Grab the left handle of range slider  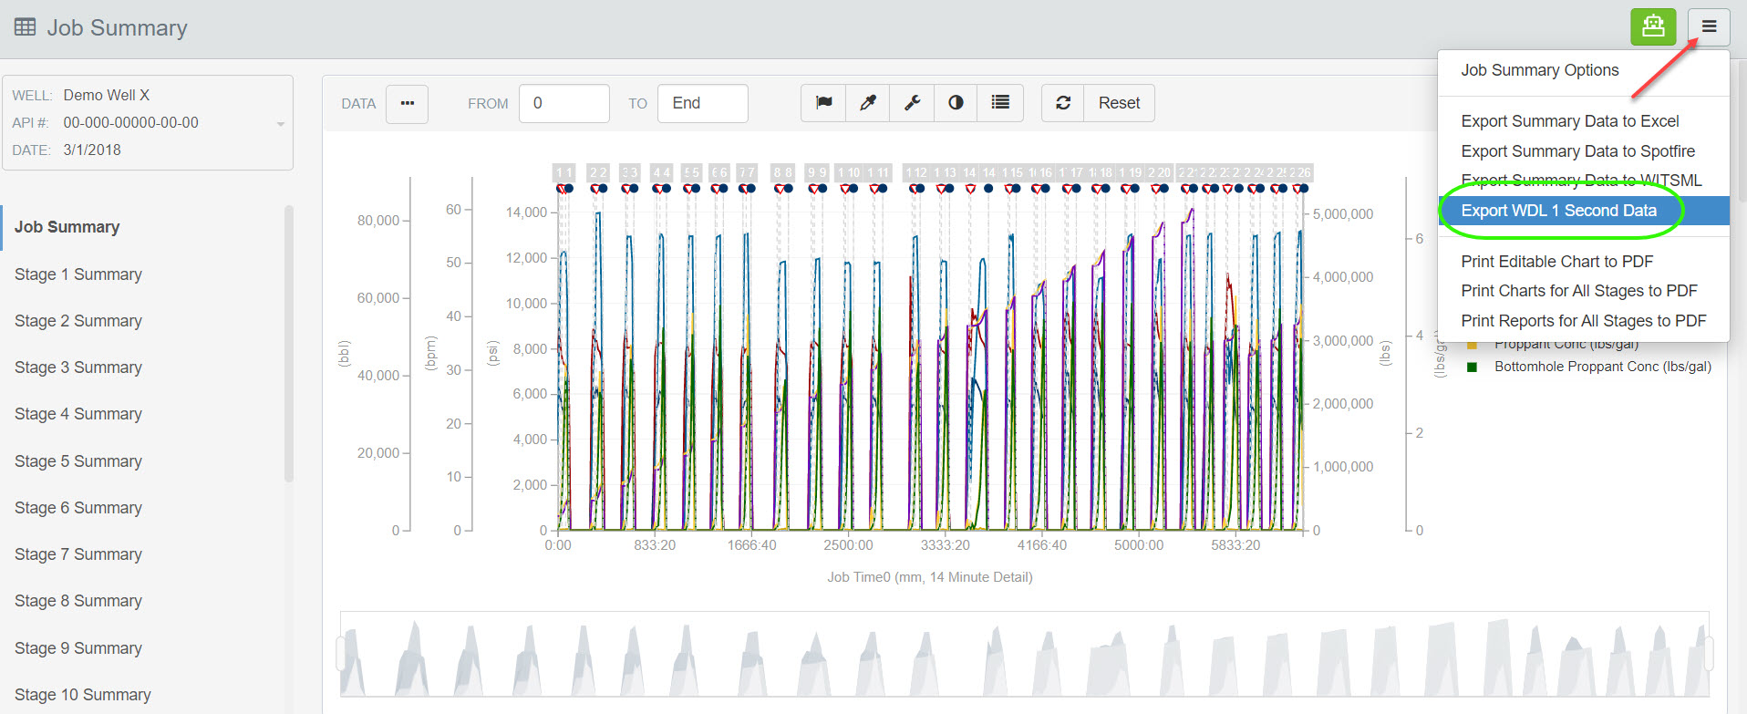pos(342,654)
